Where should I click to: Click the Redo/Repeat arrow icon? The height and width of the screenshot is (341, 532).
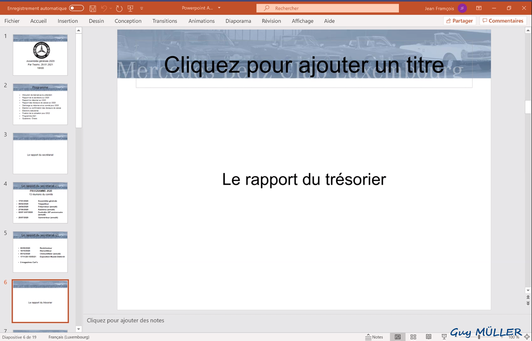coord(119,8)
